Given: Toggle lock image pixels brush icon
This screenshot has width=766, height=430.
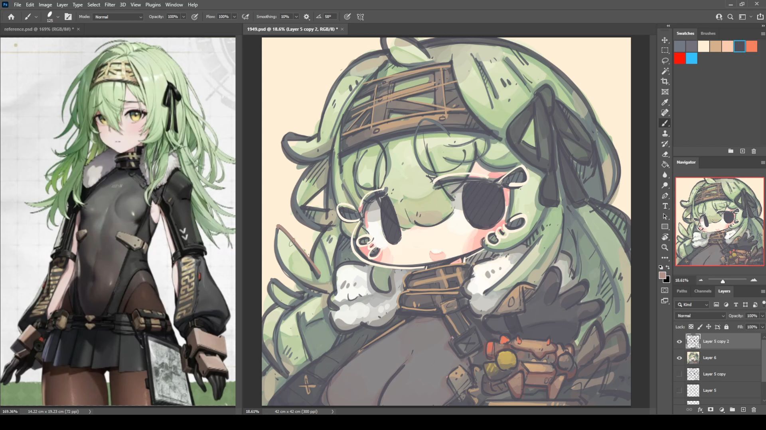Looking at the screenshot, I should coord(700,327).
